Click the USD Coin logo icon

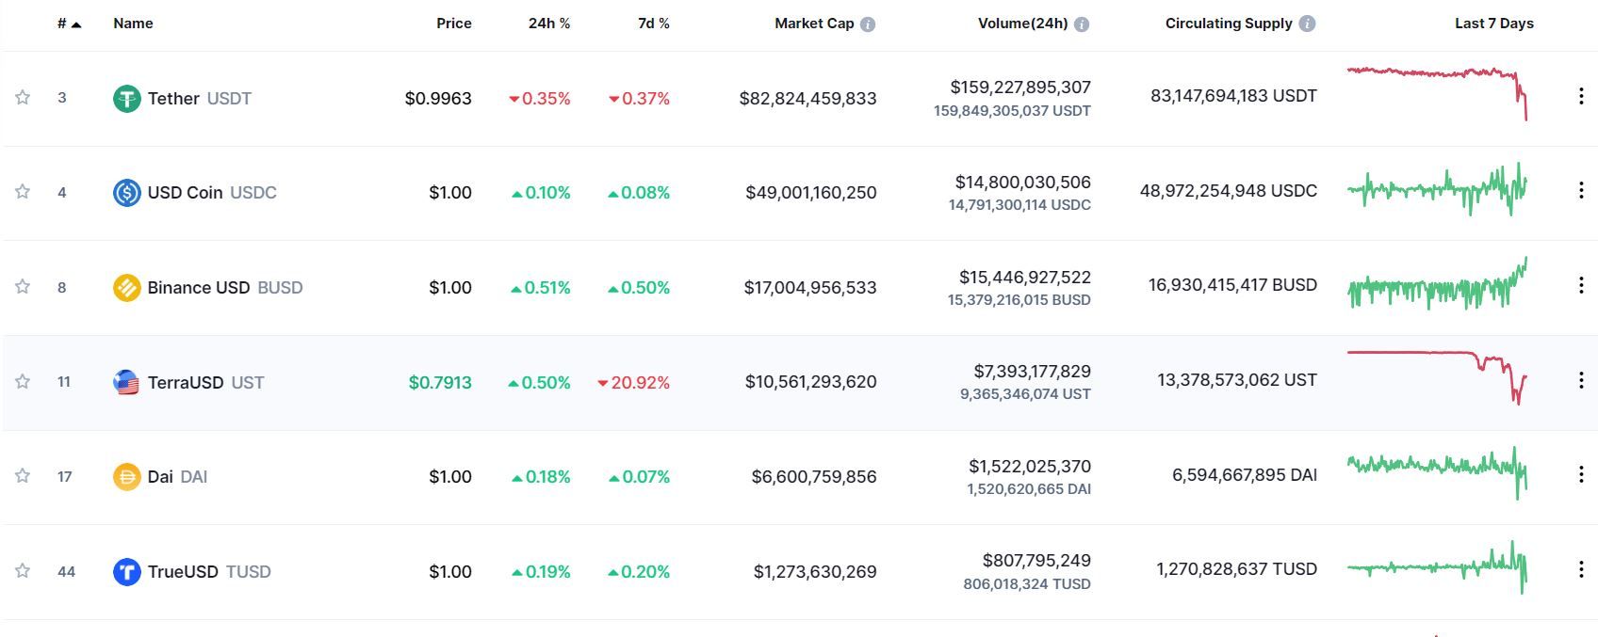pos(126,192)
